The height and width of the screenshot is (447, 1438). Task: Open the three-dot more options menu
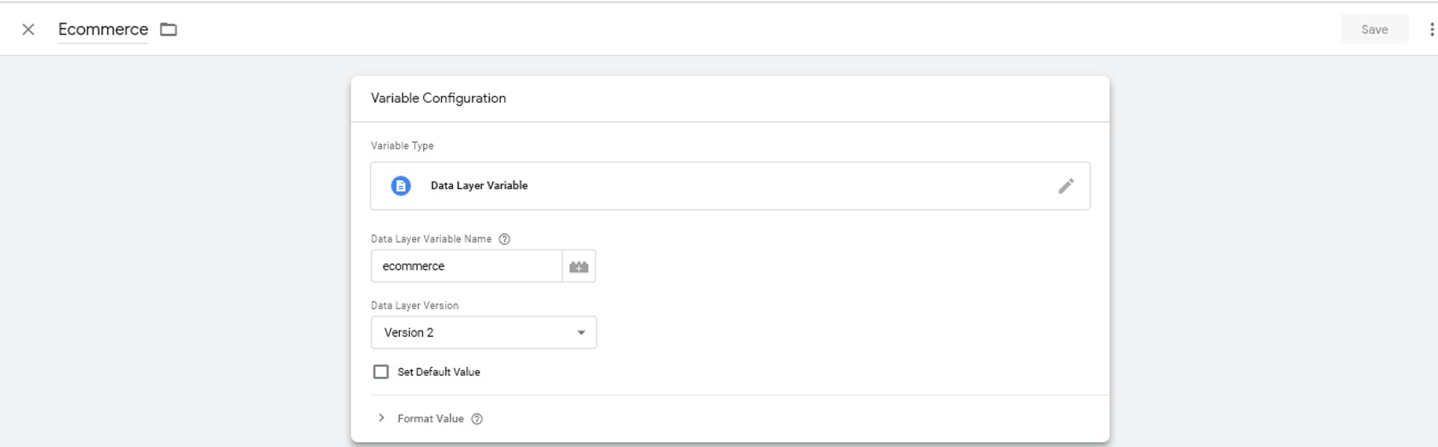point(1431,29)
